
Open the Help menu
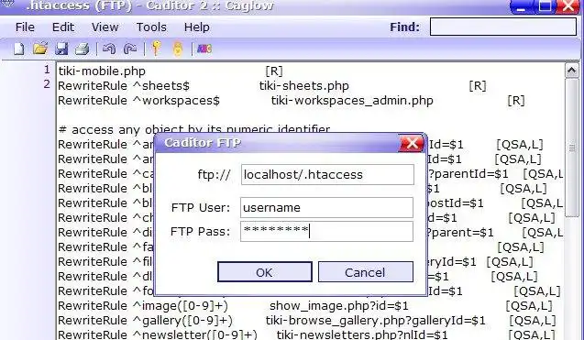coord(196,27)
